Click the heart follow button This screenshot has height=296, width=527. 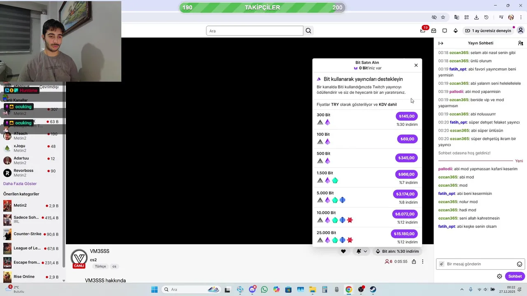pos(343,251)
